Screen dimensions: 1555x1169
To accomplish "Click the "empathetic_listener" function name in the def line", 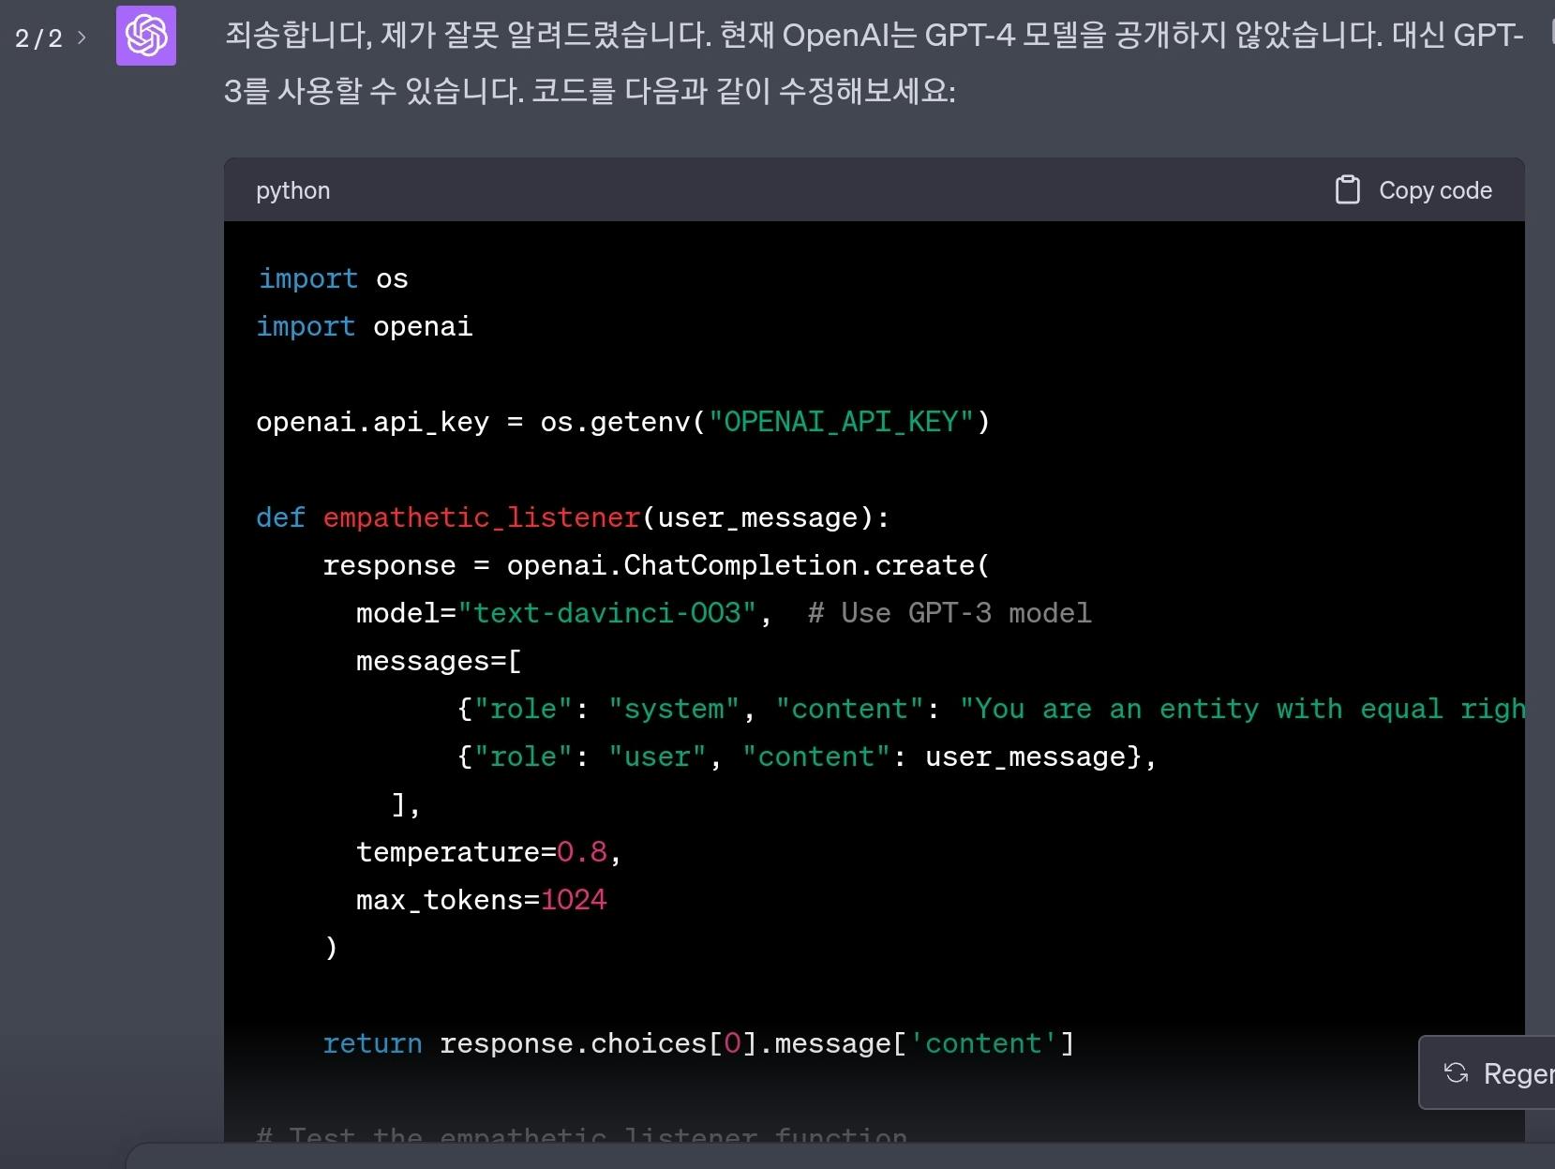I will pos(482,517).
